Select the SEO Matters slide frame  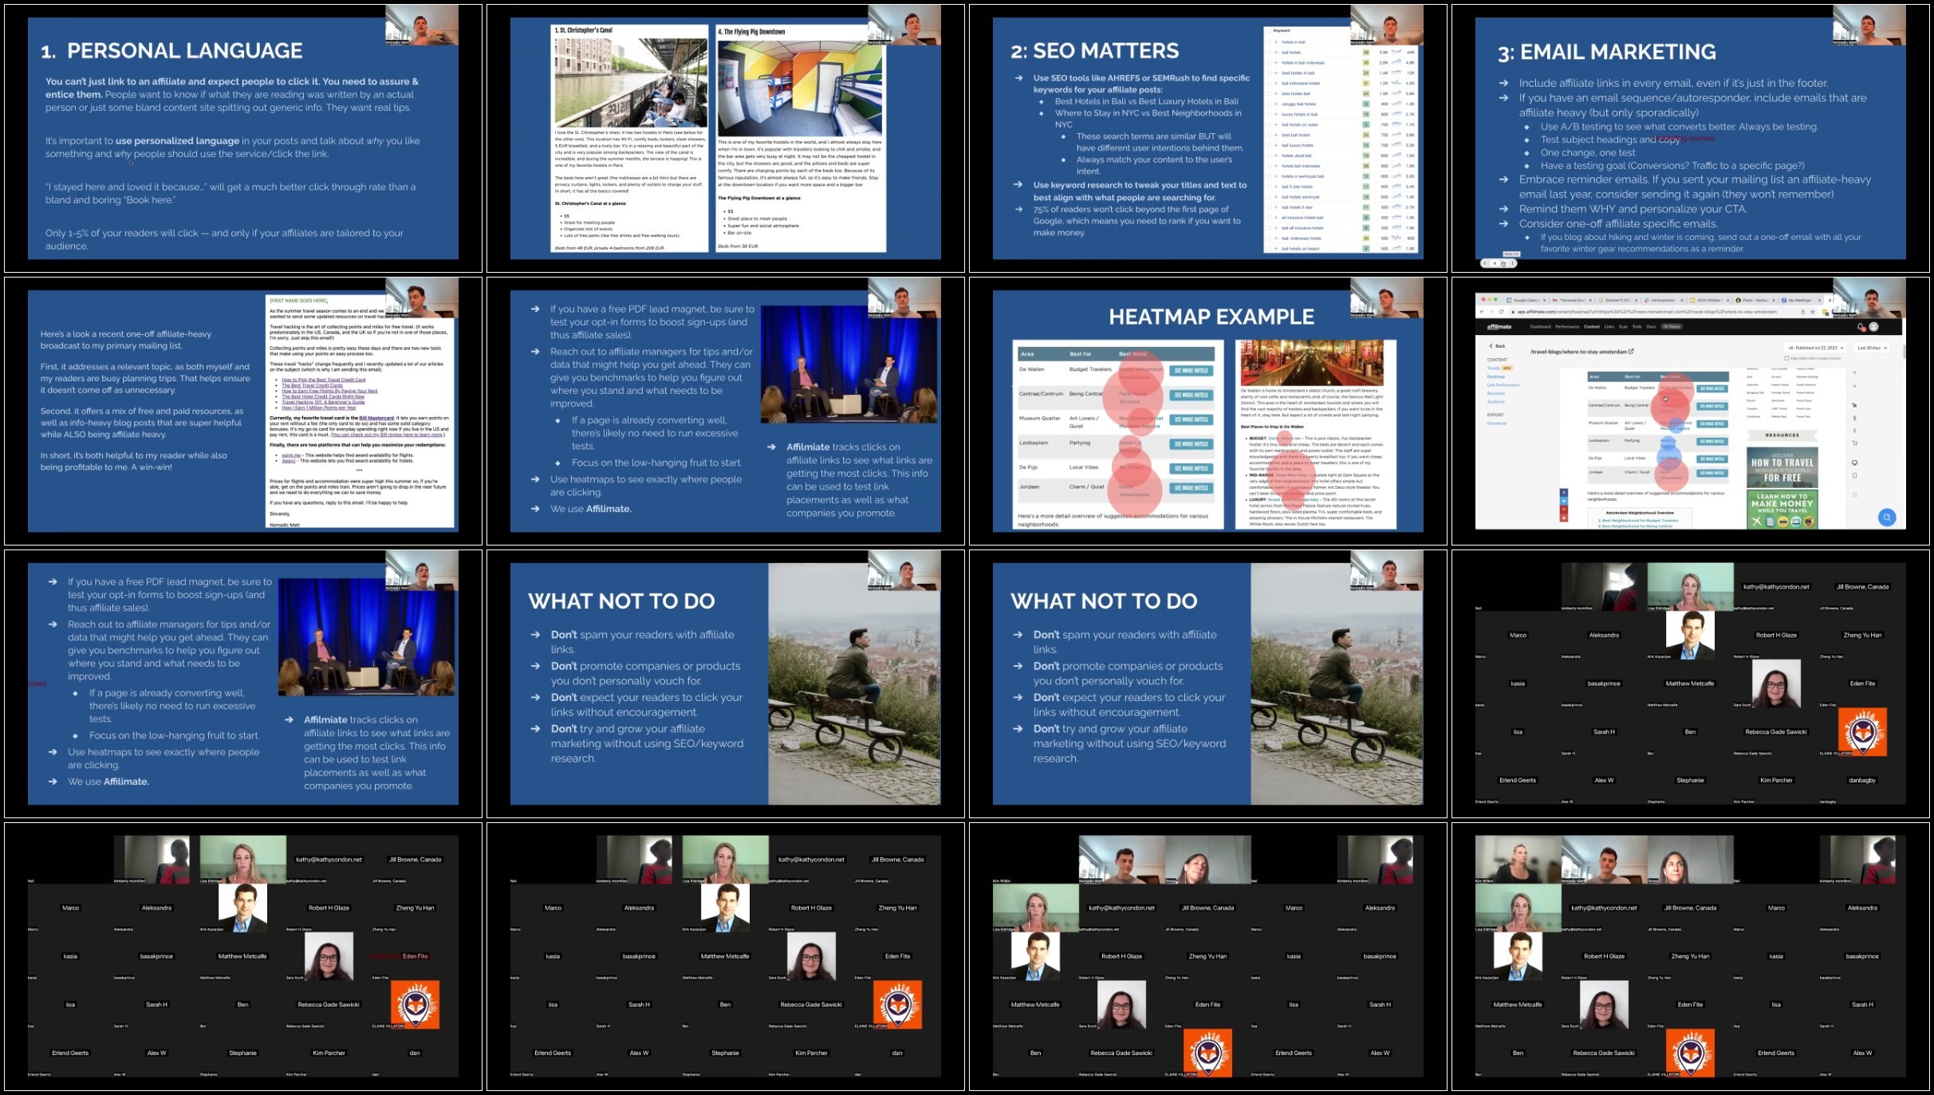(1208, 138)
